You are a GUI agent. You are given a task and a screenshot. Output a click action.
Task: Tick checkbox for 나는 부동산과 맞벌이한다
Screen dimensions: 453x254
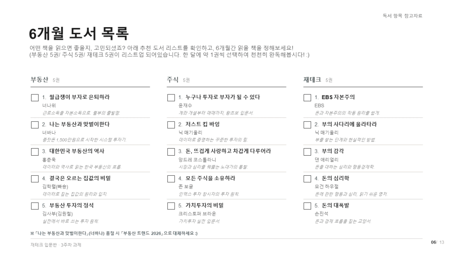[35, 125]
